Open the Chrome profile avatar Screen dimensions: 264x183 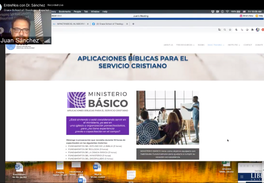coord(257,30)
